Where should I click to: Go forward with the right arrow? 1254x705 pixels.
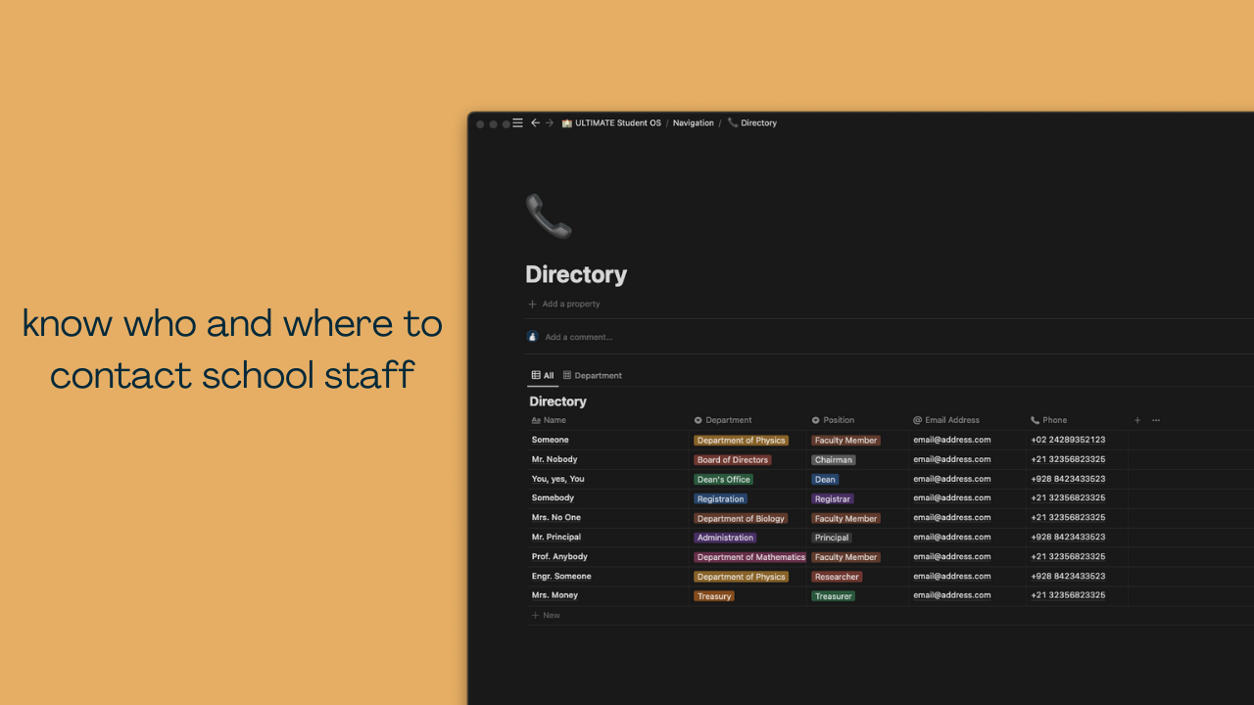point(550,123)
